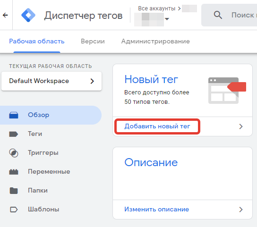Viewport: 257px width, 227px height.
Task: Click Добавить новый тег link
Action: click(157, 126)
